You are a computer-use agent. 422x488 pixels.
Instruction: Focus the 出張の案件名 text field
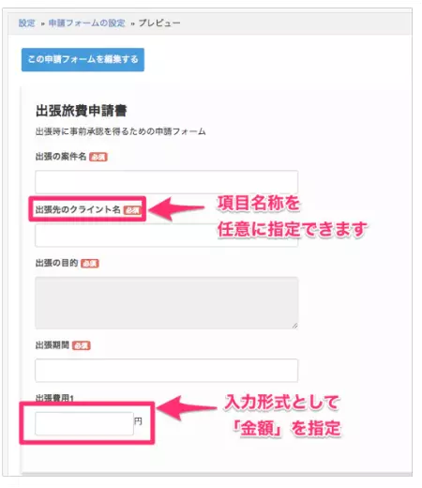click(x=166, y=182)
